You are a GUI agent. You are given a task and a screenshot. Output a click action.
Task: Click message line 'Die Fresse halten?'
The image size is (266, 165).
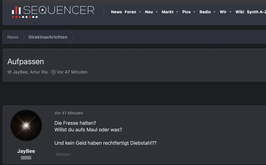coord(75,123)
